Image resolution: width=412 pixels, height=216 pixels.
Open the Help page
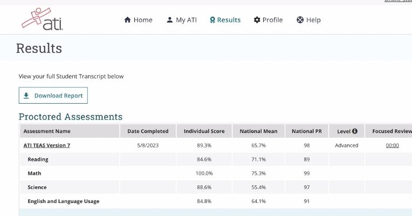click(x=309, y=20)
